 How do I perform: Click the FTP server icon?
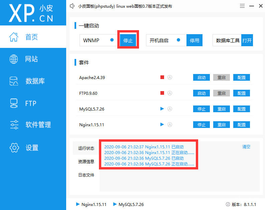pos(14,103)
